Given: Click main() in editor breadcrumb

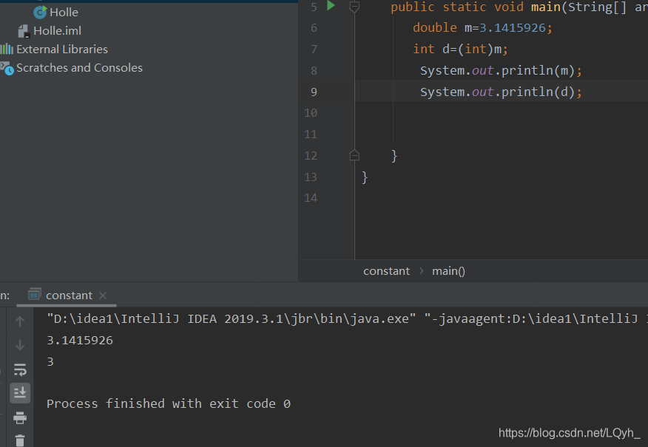Looking at the screenshot, I should [448, 271].
